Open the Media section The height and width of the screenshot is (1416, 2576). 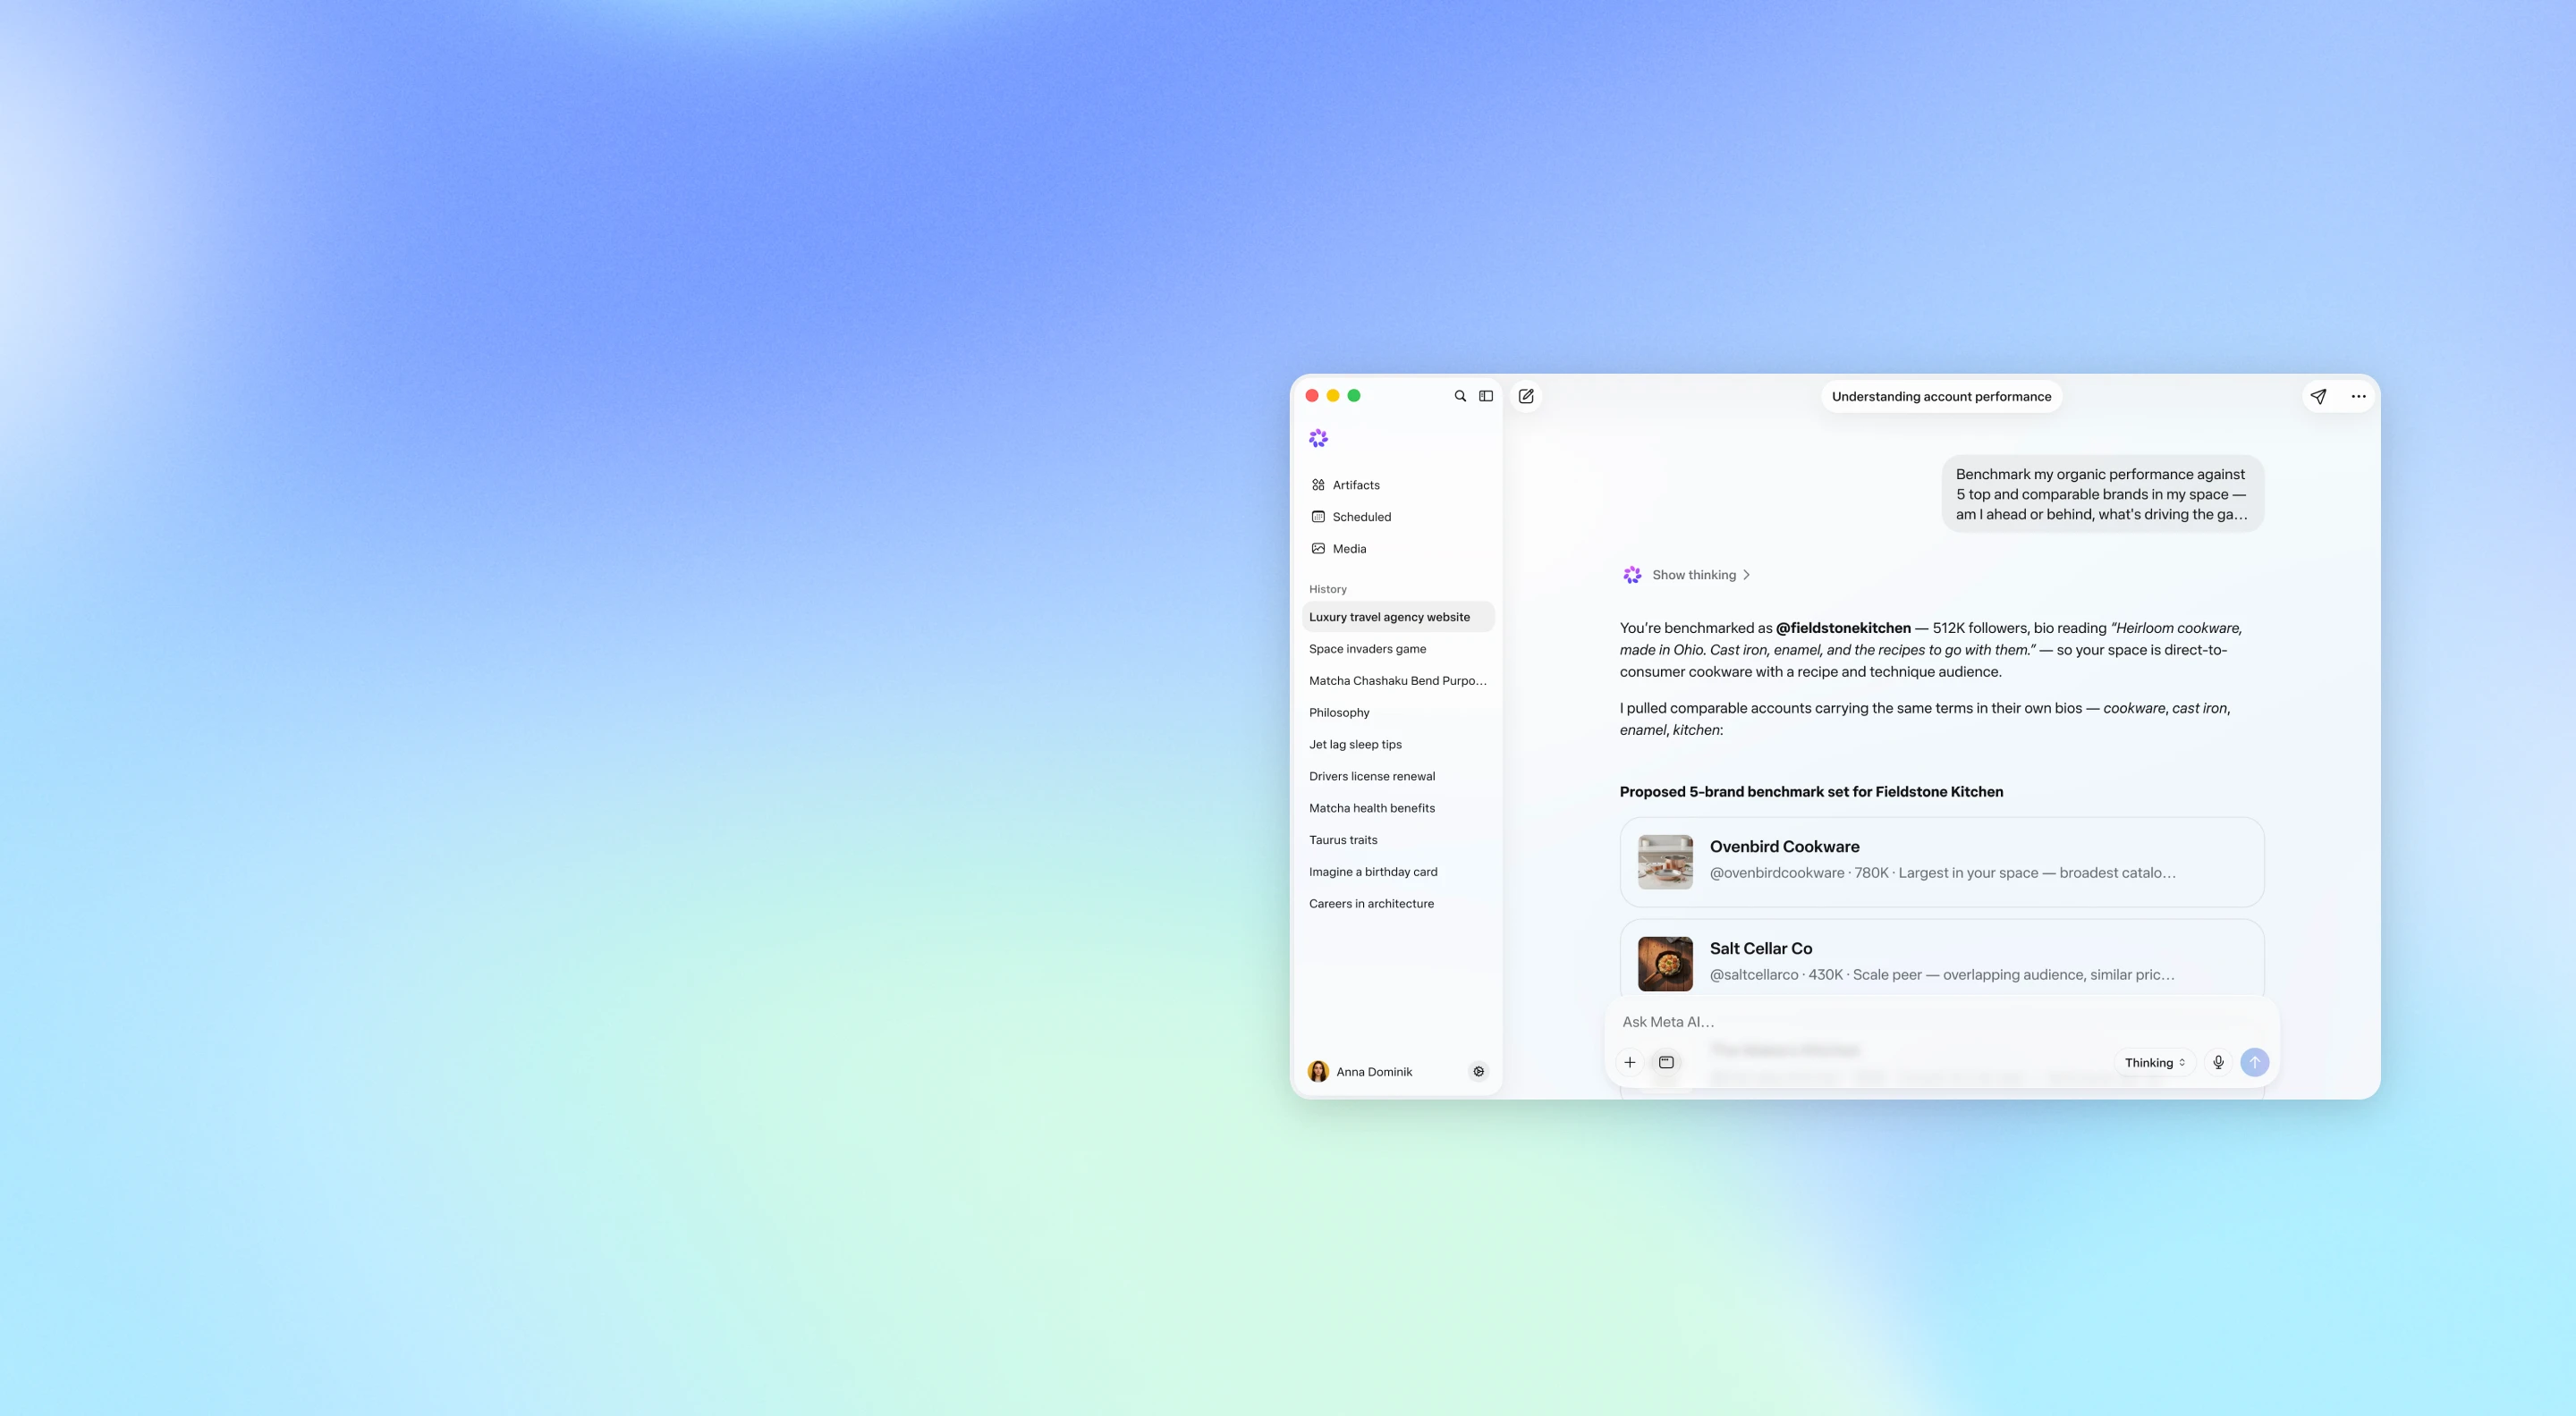tap(1398, 549)
